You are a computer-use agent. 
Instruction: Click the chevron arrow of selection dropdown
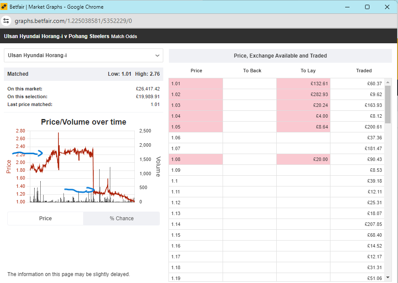157,55
